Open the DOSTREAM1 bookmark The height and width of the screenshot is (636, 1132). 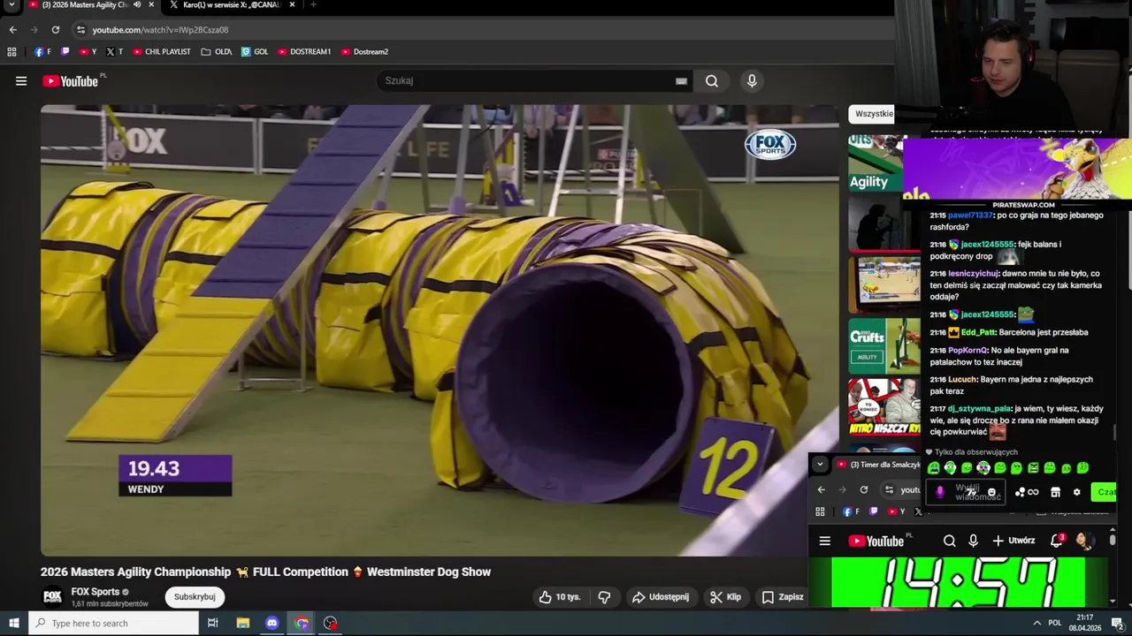(304, 52)
